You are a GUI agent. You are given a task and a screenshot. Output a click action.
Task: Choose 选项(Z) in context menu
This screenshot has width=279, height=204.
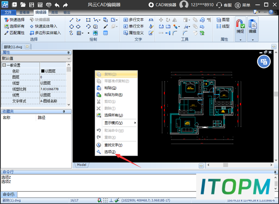pos(116,152)
